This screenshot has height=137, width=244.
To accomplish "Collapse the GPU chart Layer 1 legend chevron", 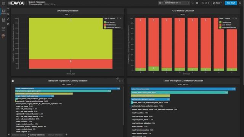I will coord(236,19).
